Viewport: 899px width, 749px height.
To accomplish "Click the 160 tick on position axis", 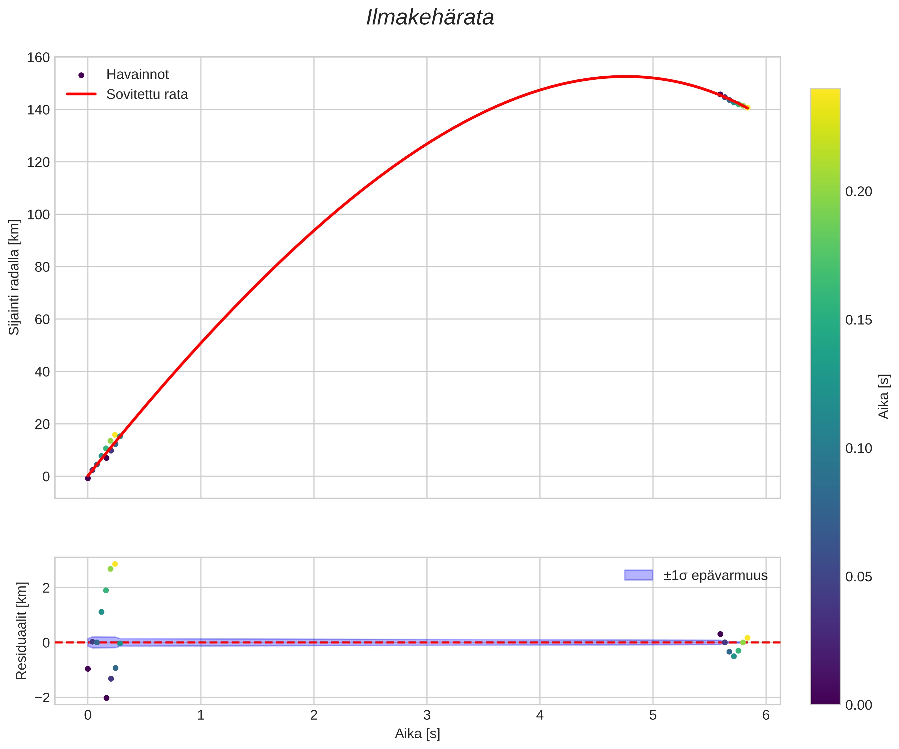I will coord(38,57).
